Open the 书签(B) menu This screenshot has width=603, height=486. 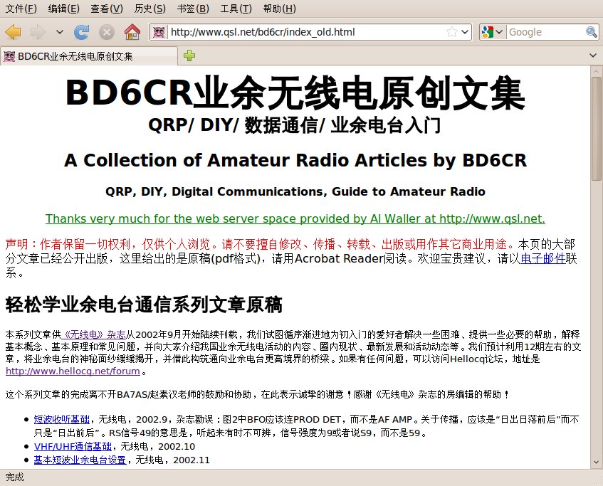point(193,9)
